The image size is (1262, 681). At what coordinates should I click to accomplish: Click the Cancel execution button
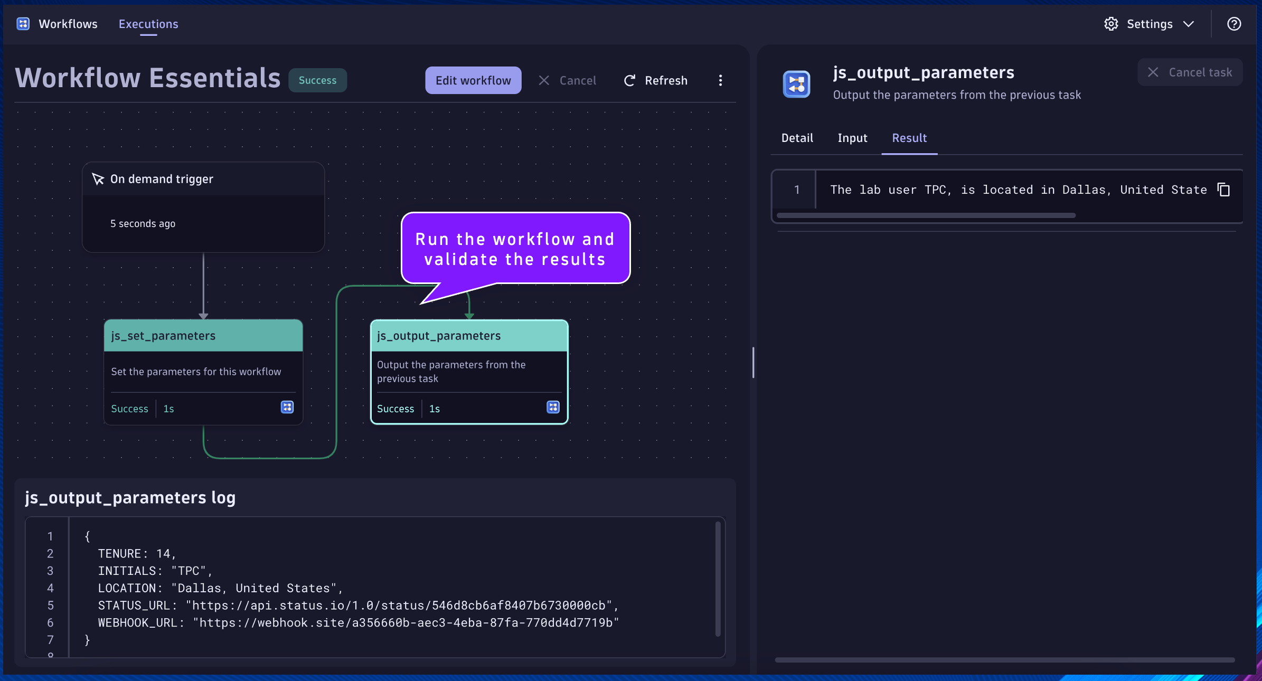tap(567, 80)
